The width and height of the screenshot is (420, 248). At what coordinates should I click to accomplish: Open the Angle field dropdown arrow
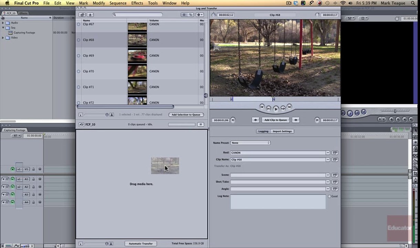coord(328,189)
